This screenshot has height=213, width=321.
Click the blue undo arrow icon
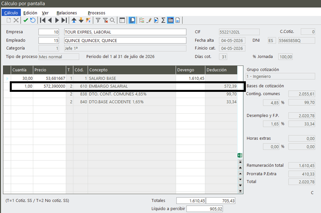(33, 20)
